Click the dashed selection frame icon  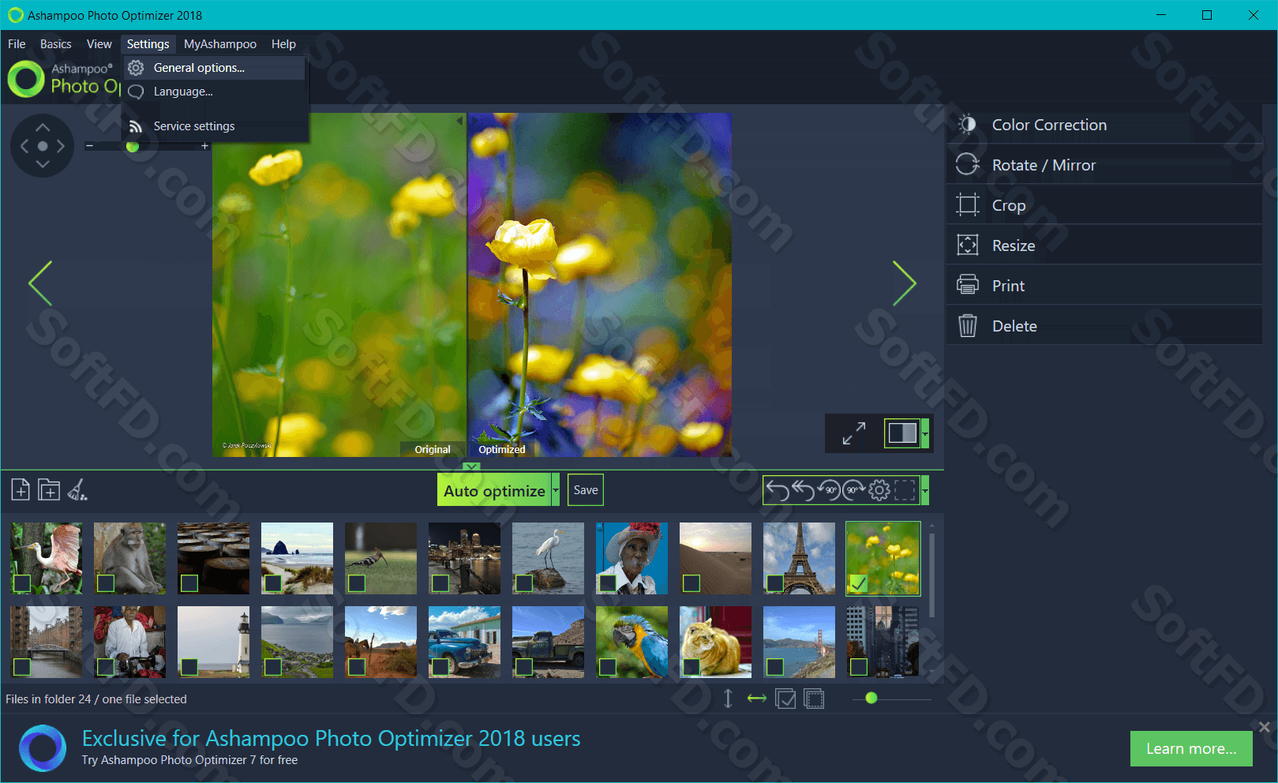[x=905, y=491]
